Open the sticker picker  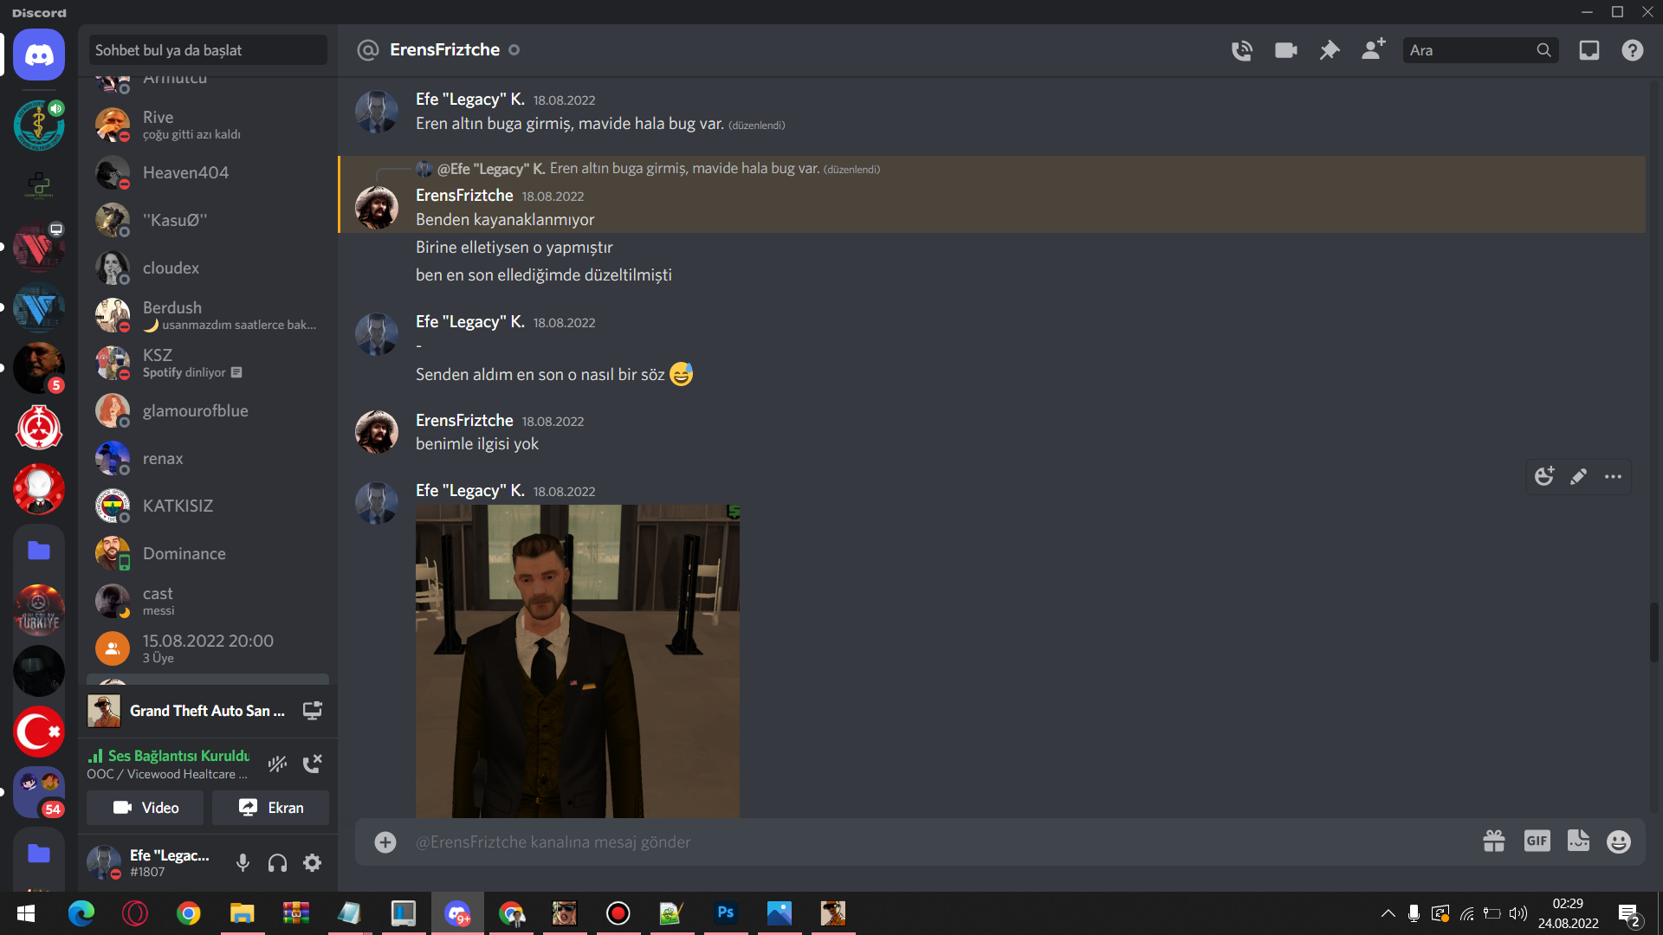(1578, 841)
